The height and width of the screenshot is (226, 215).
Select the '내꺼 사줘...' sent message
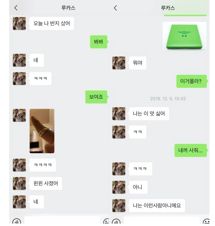pos(191,150)
